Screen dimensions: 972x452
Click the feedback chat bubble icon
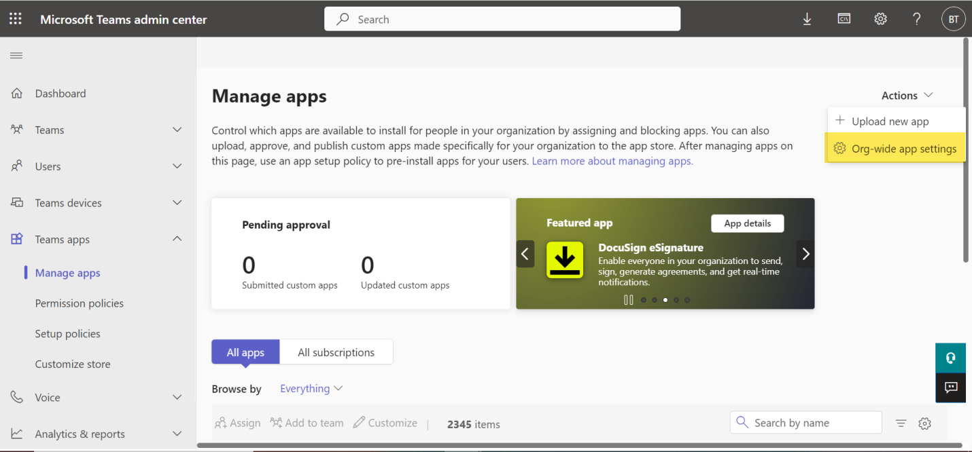(x=950, y=388)
